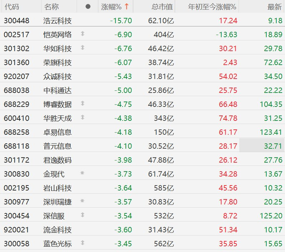
Task: Click the 总市值 column header
Action: [x=162, y=7]
